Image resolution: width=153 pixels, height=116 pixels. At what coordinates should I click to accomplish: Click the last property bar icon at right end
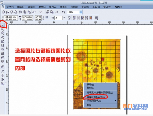coord(96,18)
